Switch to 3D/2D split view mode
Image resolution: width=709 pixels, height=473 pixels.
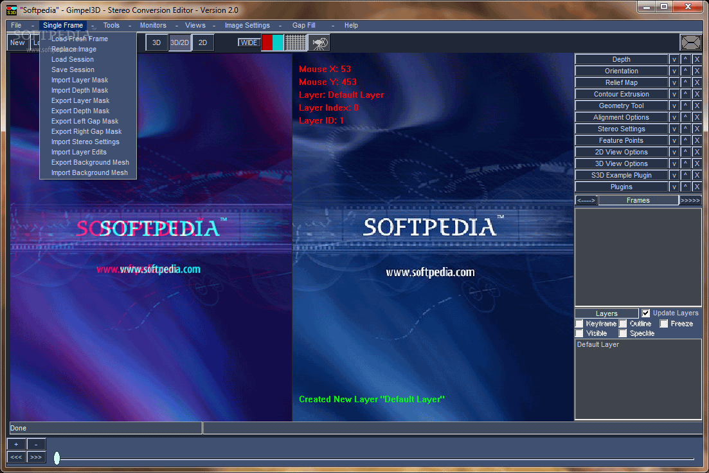pos(179,42)
